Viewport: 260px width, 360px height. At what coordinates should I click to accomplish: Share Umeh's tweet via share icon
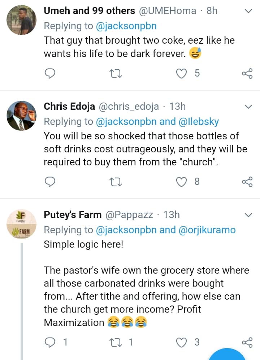(x=247, y=74)
